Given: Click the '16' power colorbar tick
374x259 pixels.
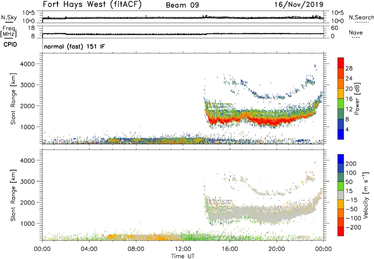Looking at the screenshot, I should point(349,99).
